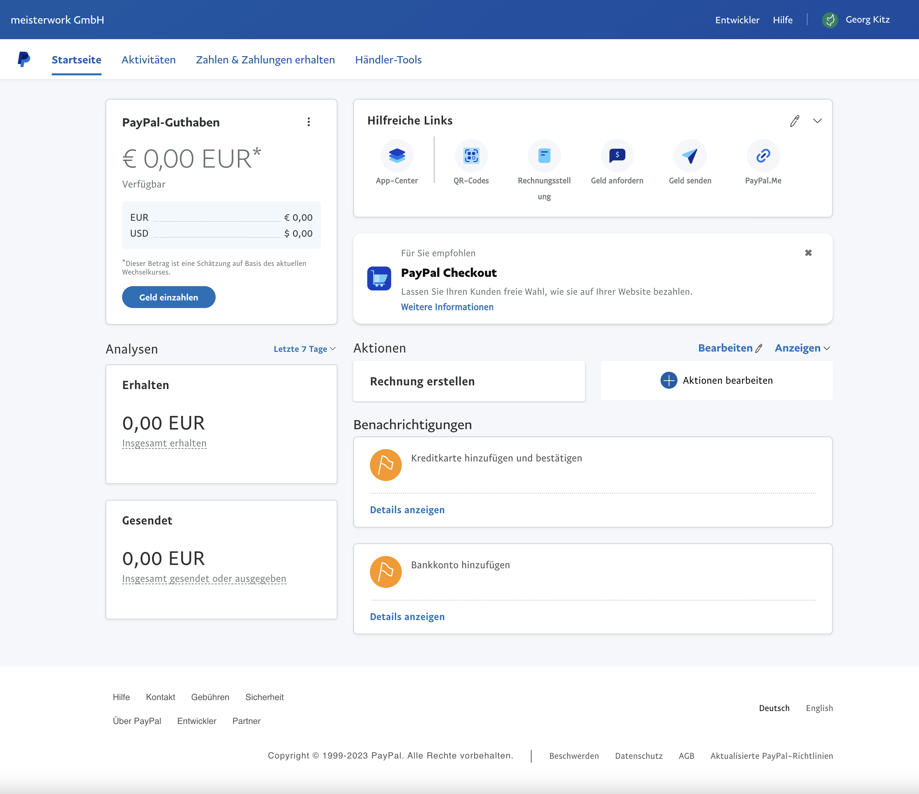
Task: Select the Geld senden paper plane icon
Action: coord(690,156)
